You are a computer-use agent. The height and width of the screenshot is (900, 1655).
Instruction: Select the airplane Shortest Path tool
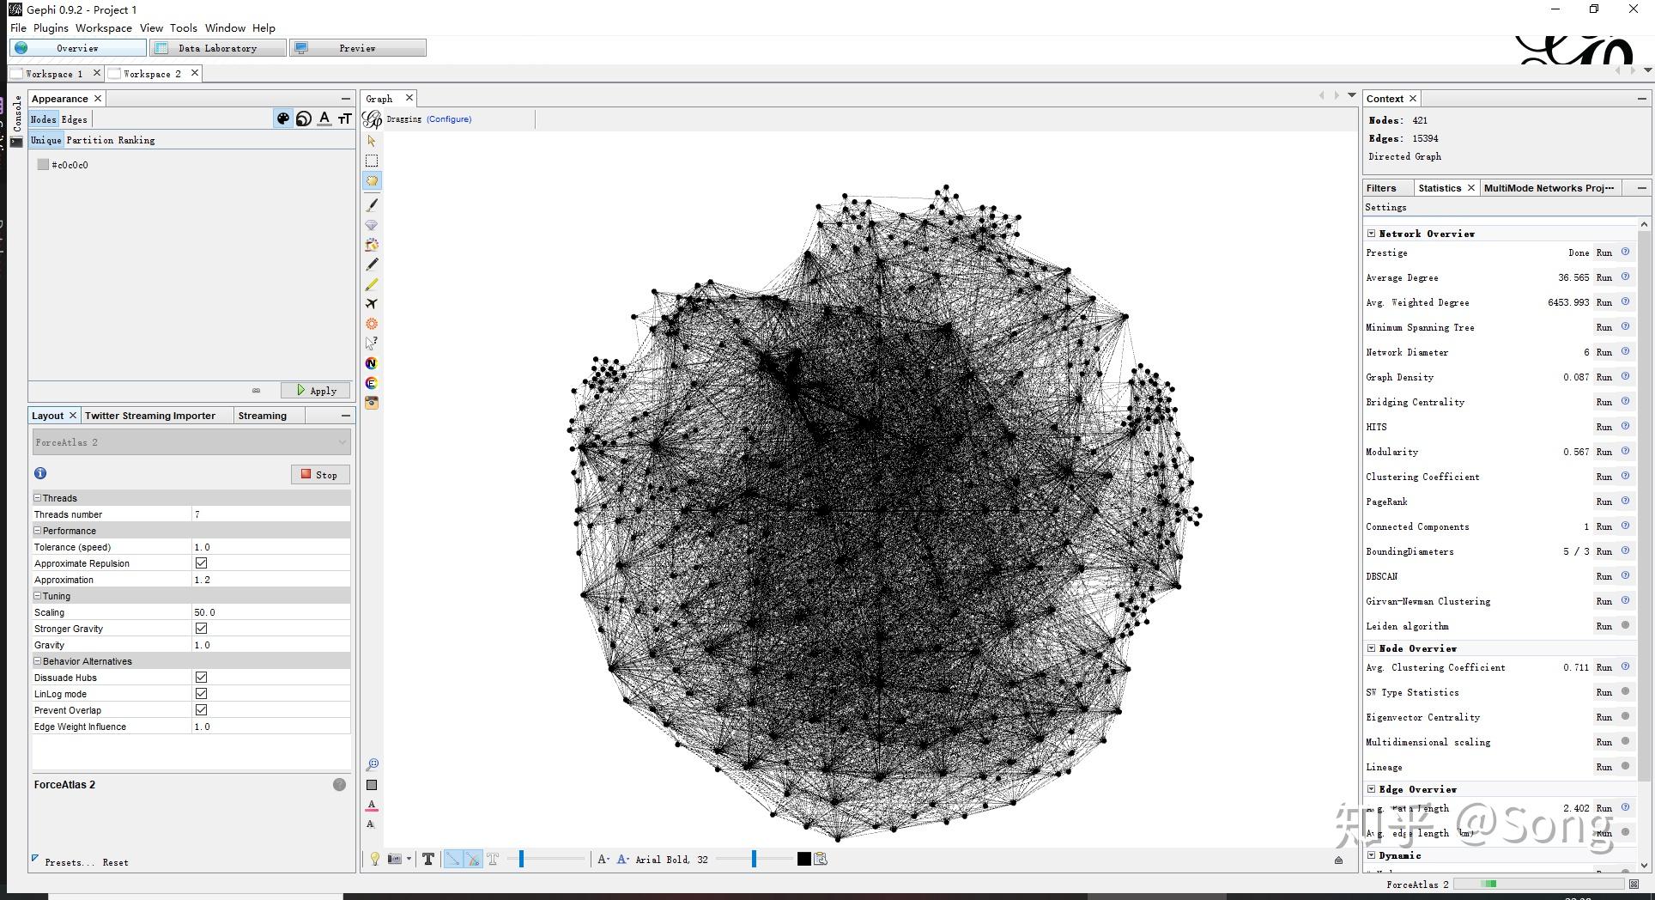372,304
